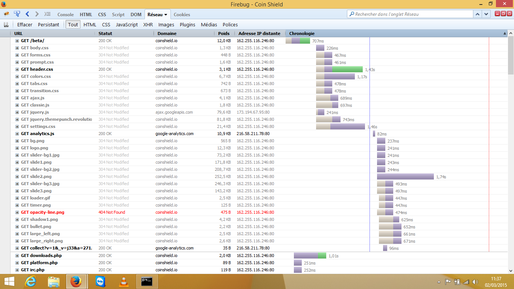Click the search magnifier icon
The image size is (514, 289).
[352, 14]
